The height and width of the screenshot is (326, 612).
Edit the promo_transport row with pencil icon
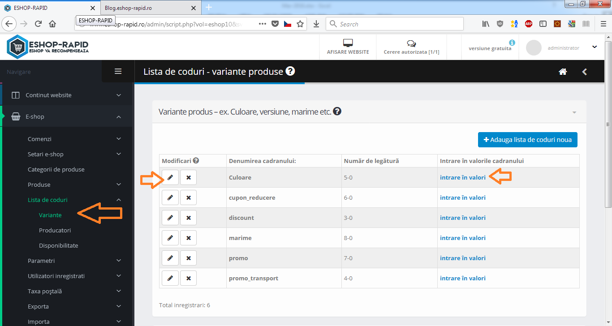coord(170,278)
